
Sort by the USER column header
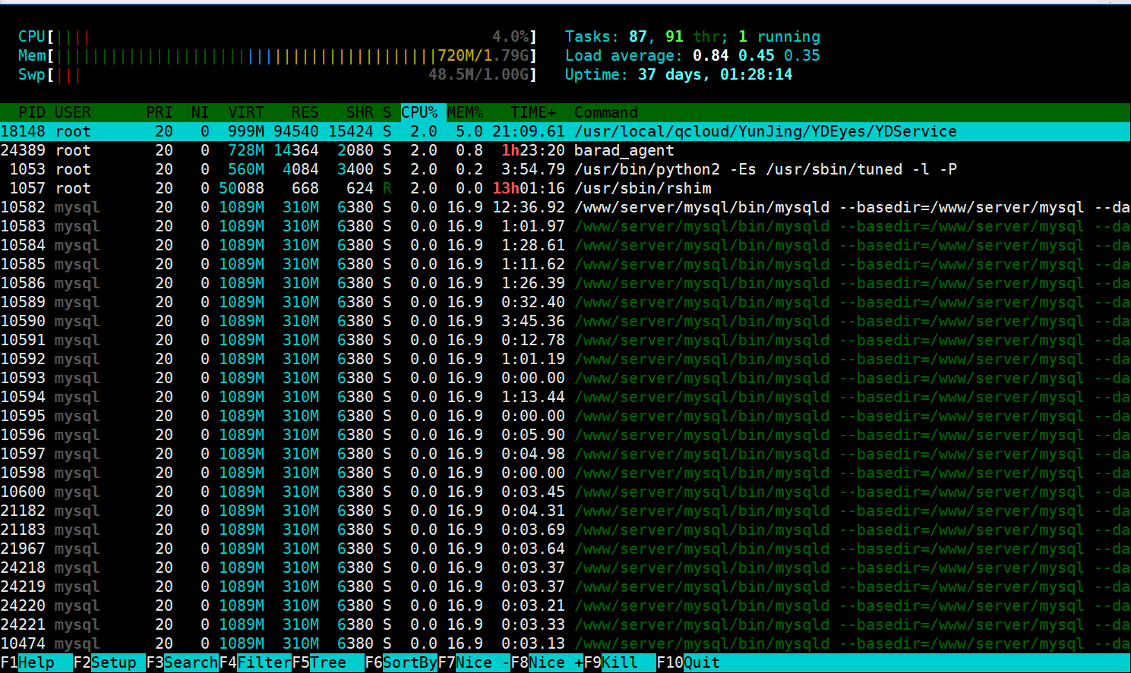(x=73, y=112)
